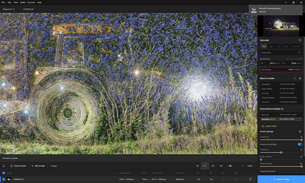Click the Add image button

pyautogui.click(x=38, y=166)
